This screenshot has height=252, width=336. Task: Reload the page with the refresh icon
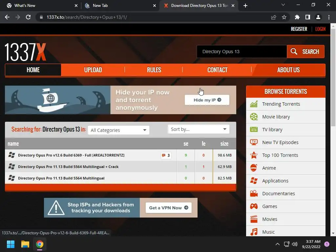tap(28, 17)
